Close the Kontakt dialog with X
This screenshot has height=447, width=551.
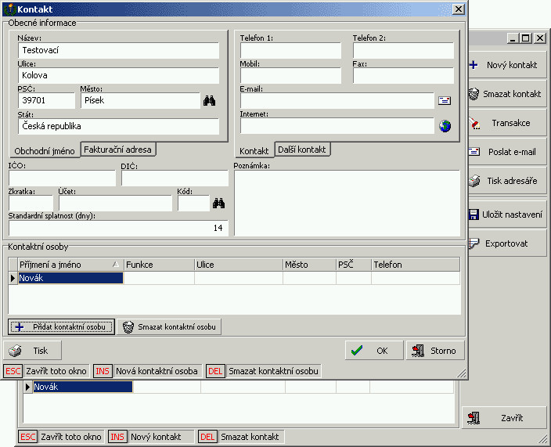(x=458, y=9)
